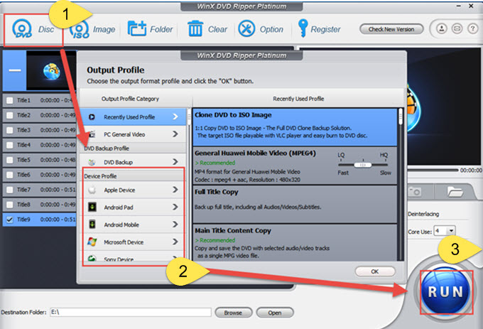The width and height of the screenshot is (483, 329).
Task: Open the Option settings
Action: click(261, 29)
